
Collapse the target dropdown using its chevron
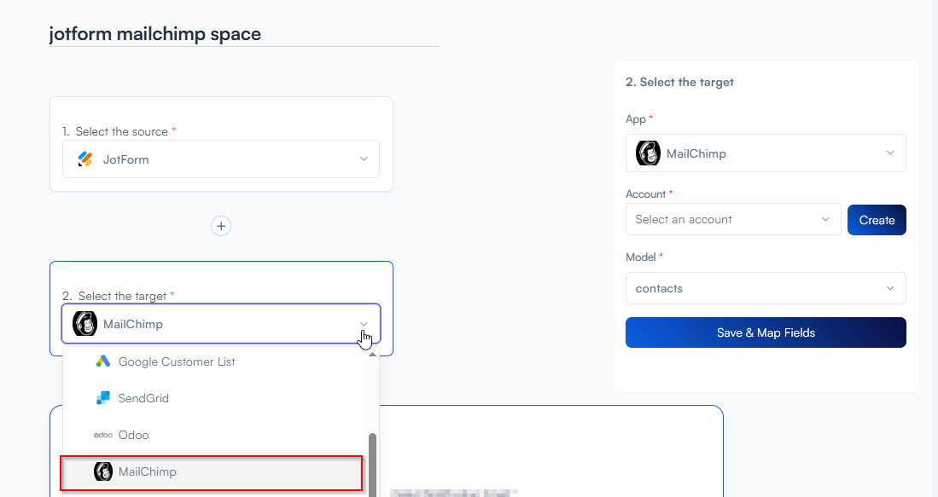pos(364,324)
